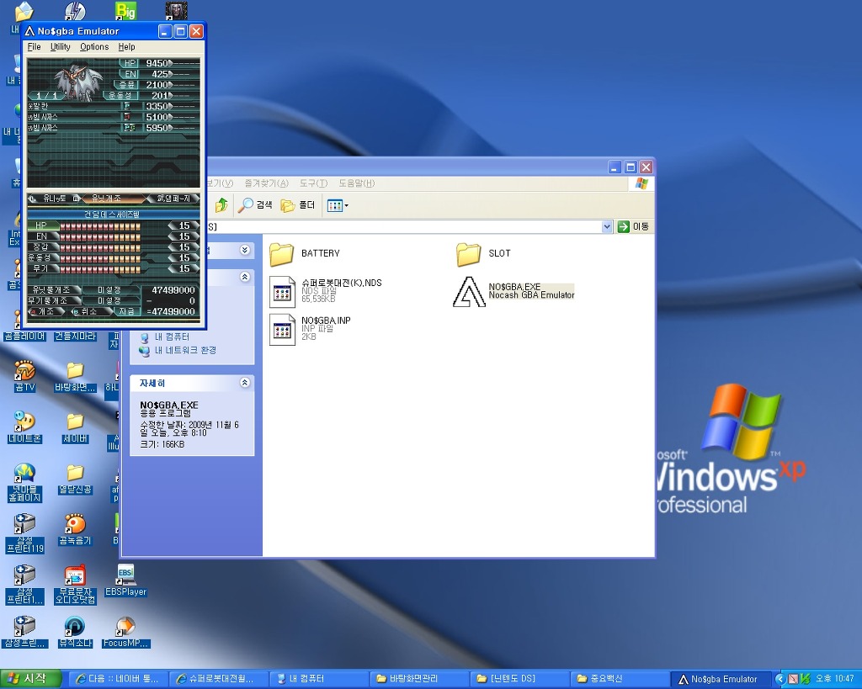Image resolution: width=862 pixels, height=689 pixels.
Task: Open the Help menu in No$gba
Action: coord(126,47)
